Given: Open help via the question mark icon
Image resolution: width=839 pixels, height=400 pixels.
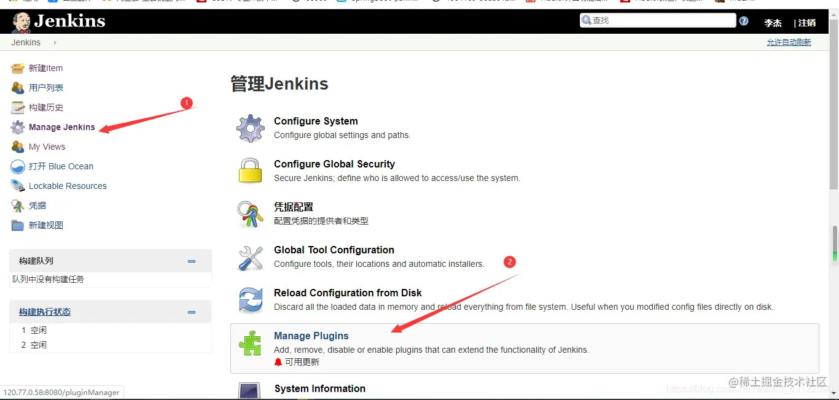Looking at the screenshot, I should click(743, 20).
